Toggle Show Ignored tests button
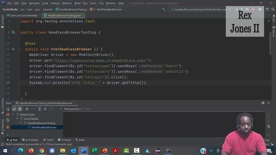The height and width of the screenshot is (155, 276). click(x=20, y=109)
